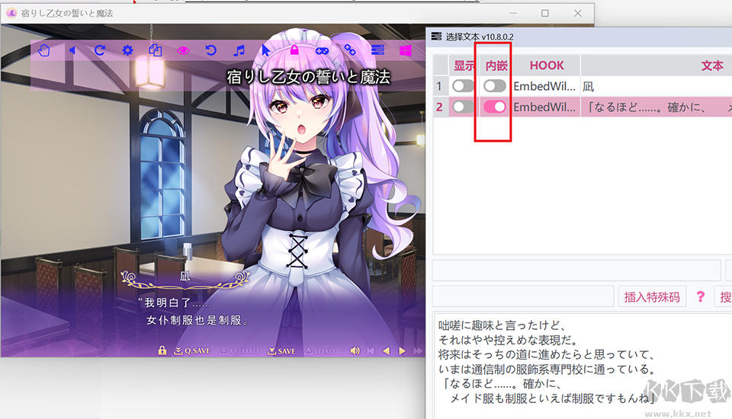Click the mouse cursor pass-through icon
The width and height of the screenshot is (732, 419).
[266, 50]
